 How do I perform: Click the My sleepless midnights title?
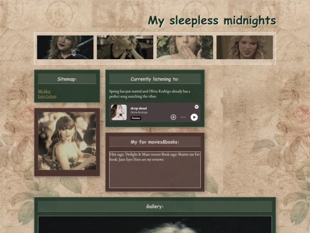pos(212,21)
